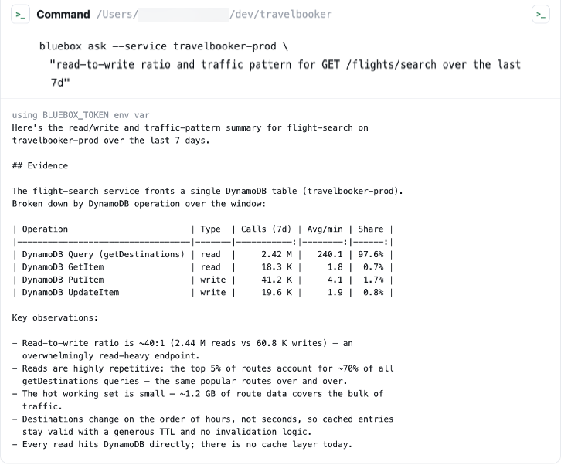
Task: Click the hot working set bullet line
Action: coord(198,400)
